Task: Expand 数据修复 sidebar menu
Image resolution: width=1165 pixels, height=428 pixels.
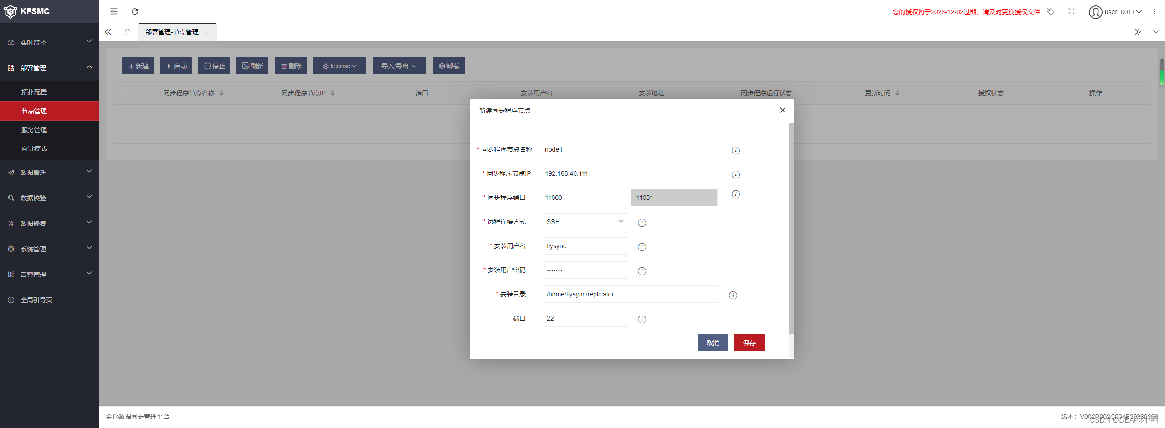Action: [89, 222]
